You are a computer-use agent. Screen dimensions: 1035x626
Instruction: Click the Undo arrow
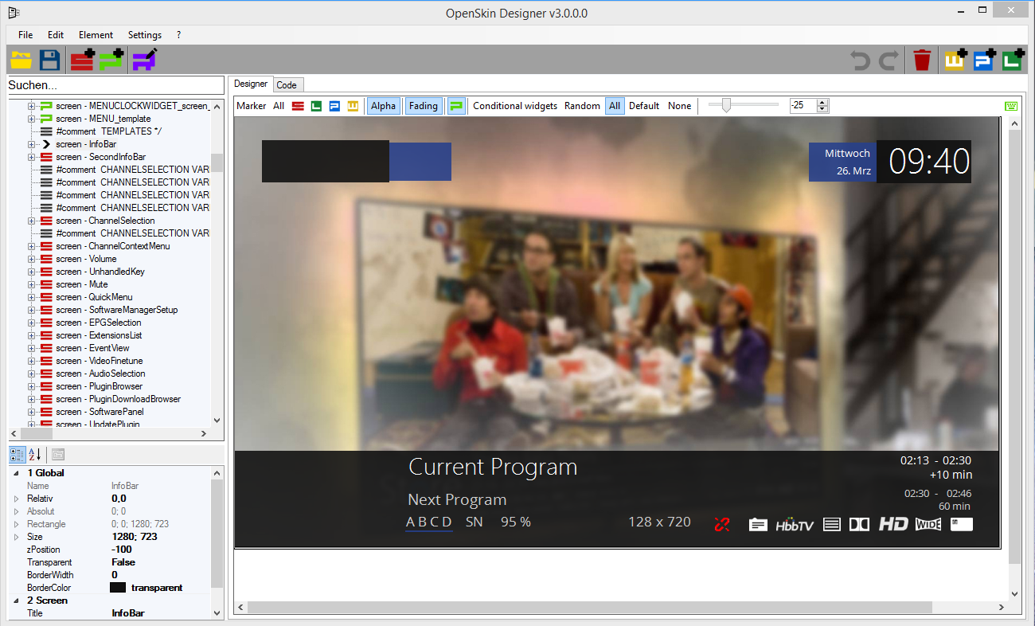click(861, 60)
